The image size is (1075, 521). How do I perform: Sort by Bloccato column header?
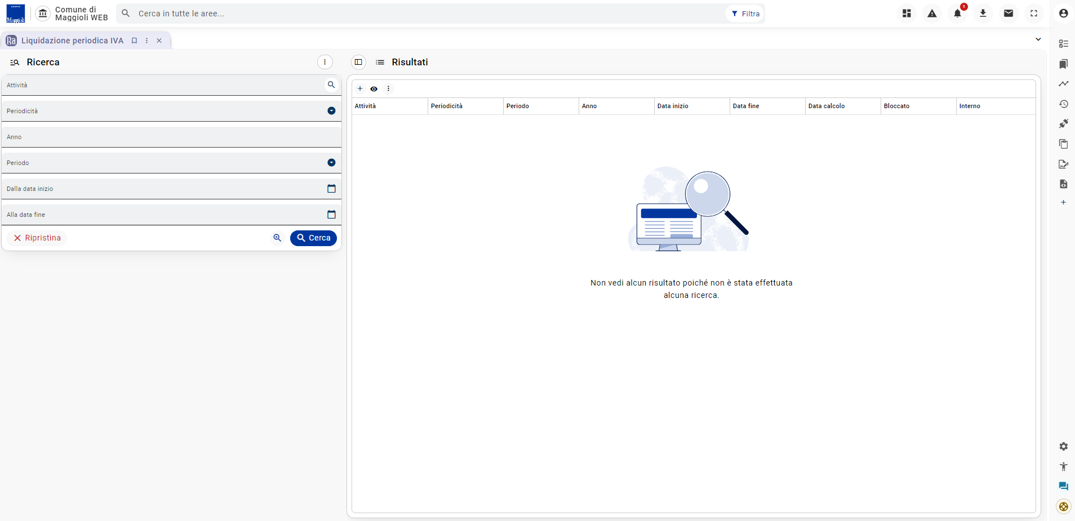pyautogui.click(x=918, y=106)
